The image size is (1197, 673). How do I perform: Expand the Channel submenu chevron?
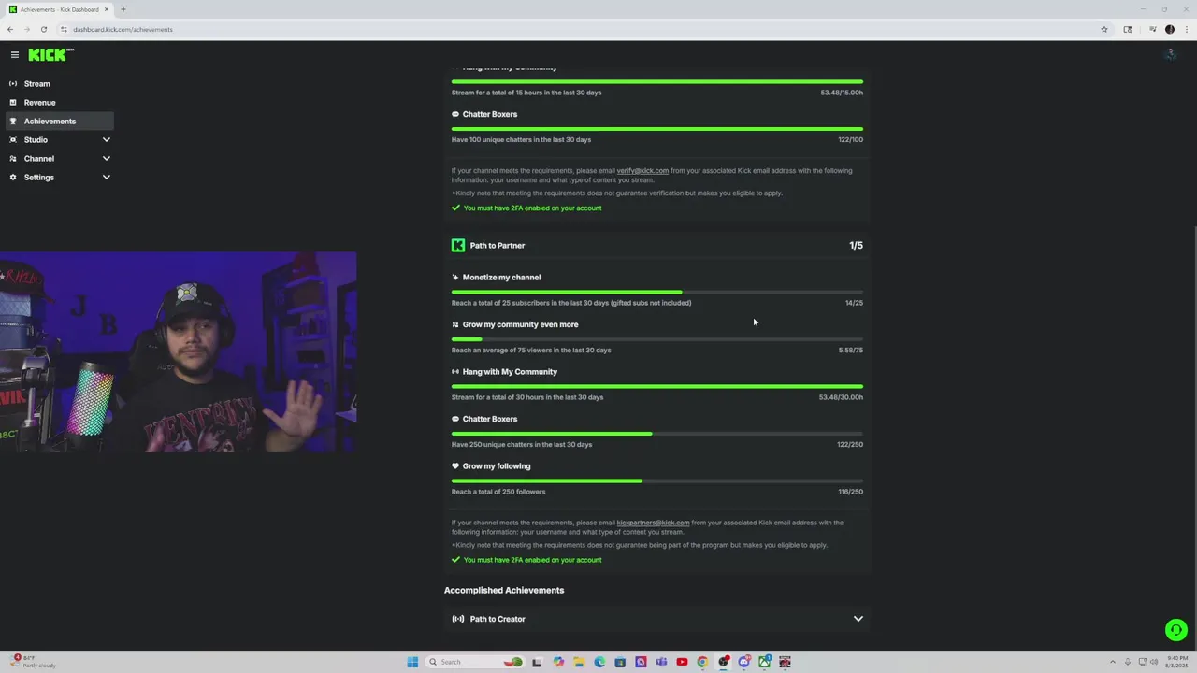point(106,159)
